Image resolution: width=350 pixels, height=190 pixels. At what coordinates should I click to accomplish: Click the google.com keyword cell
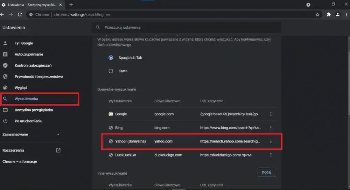pos(164,114)
